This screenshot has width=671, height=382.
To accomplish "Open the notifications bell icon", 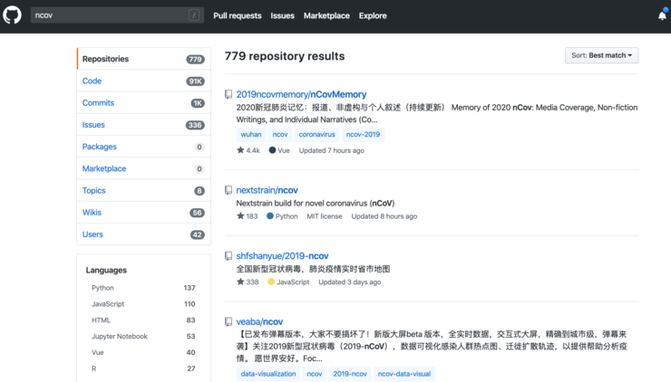I will tap(662, 15).
